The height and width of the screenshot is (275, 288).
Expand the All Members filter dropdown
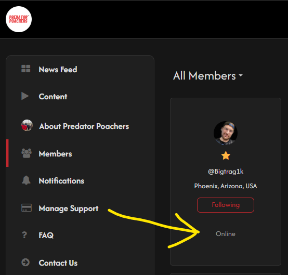point(208,76)
